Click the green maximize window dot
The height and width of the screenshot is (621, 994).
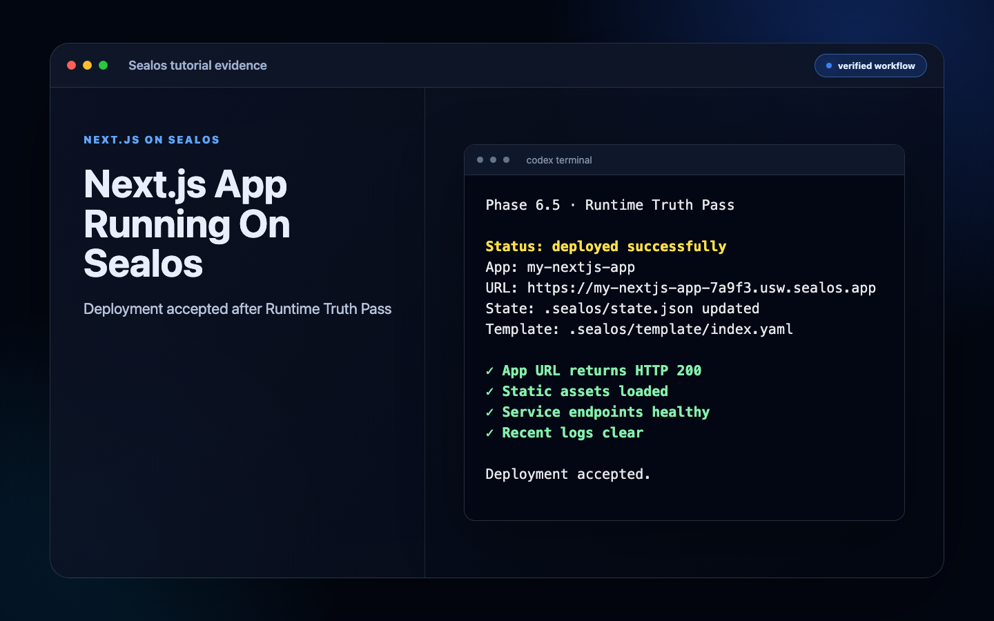(103, 66)
